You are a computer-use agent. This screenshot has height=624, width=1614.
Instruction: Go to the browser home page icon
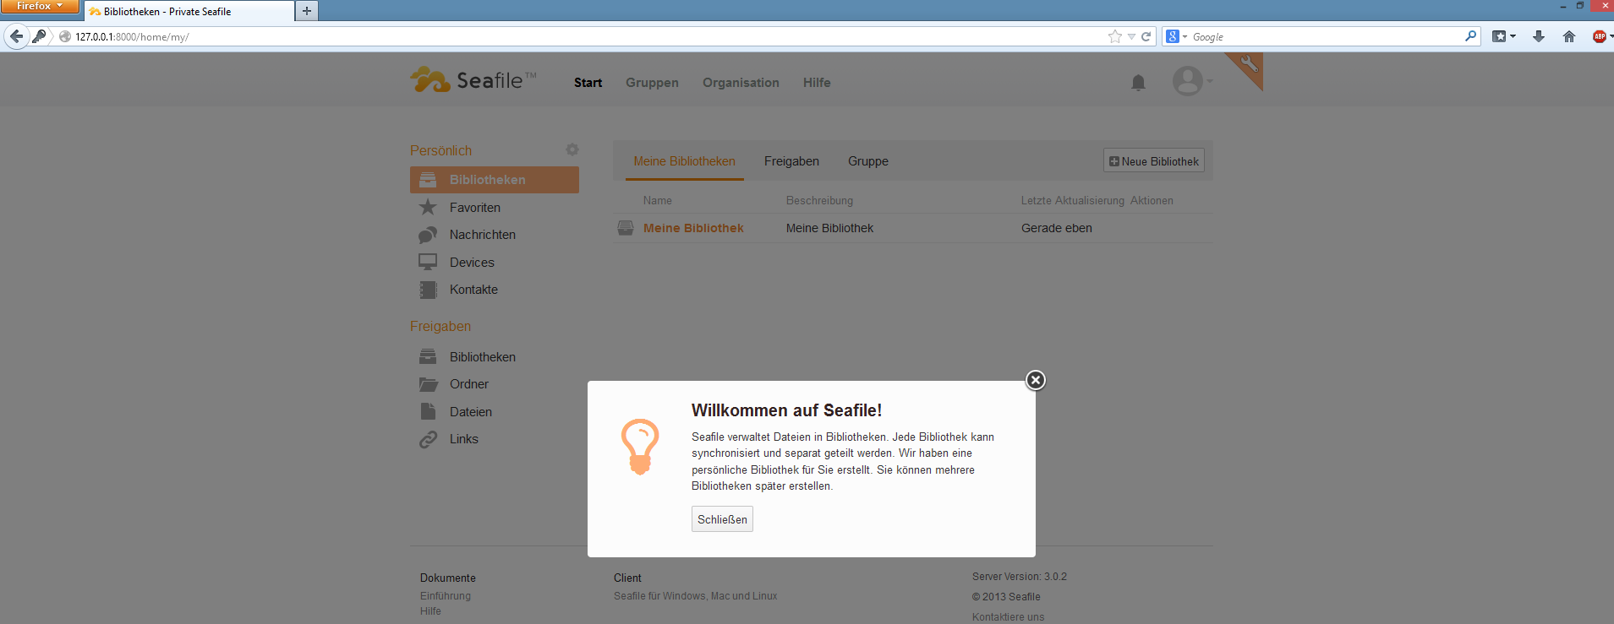click(x=1569, y=36)
